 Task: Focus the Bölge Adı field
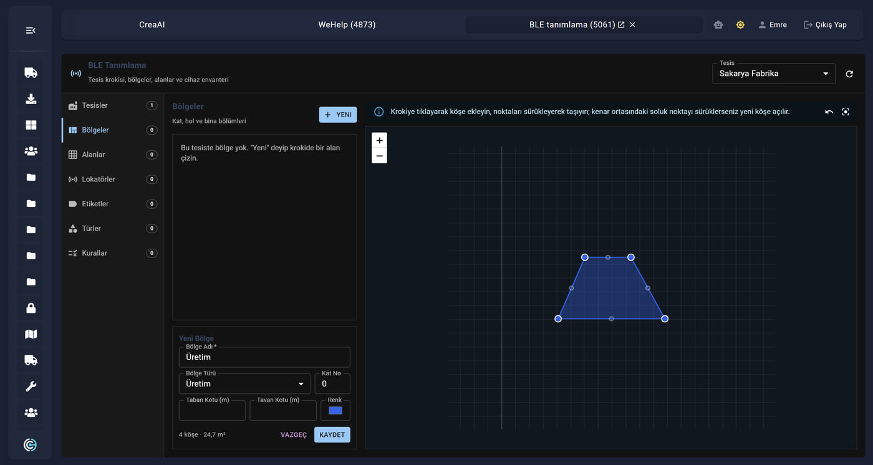(264, 357)
